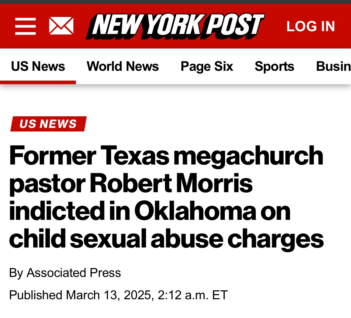Switch to the World News tab
This screenshot has height=318, width=351.
(x=123, y=66)
